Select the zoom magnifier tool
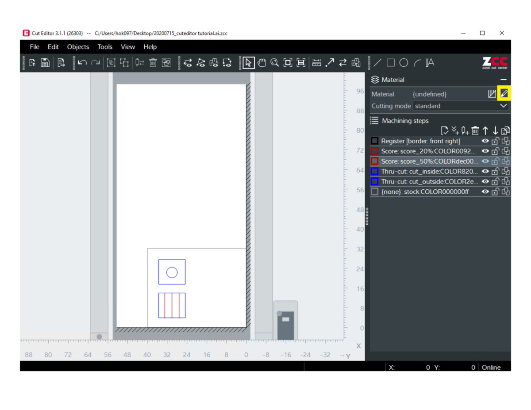 pos(275,63)
